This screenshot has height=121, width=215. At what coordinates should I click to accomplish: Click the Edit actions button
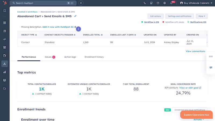coord(155,16)
